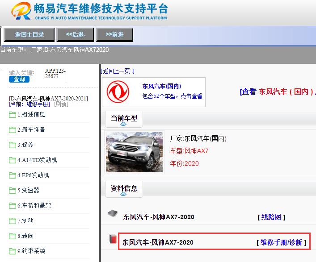316x262 pixels.
Task: Click the red Dongfeng brand logo
Action: [118, 92]
